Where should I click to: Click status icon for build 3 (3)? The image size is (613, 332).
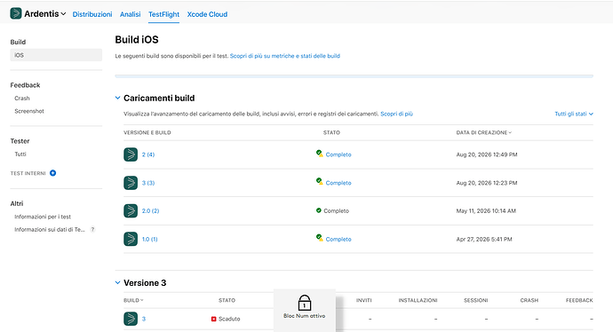pyautogui.click(x=320, y=182)
